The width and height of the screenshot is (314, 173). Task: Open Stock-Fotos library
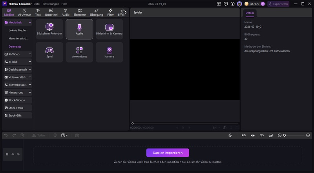coord(18,108)
